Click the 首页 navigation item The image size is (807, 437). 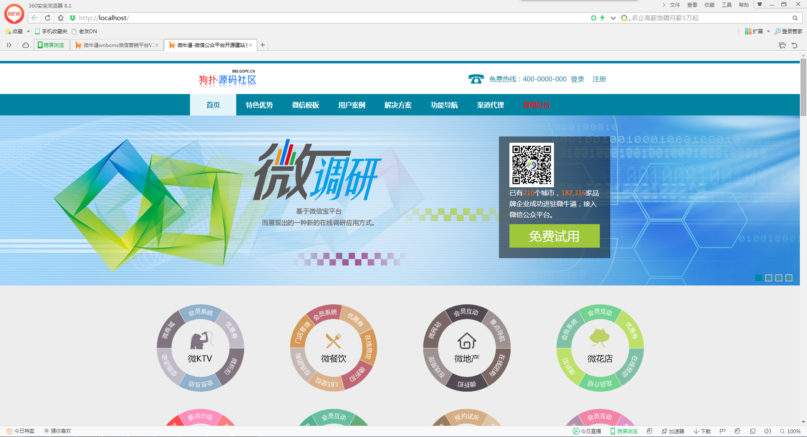pos(213,105)
